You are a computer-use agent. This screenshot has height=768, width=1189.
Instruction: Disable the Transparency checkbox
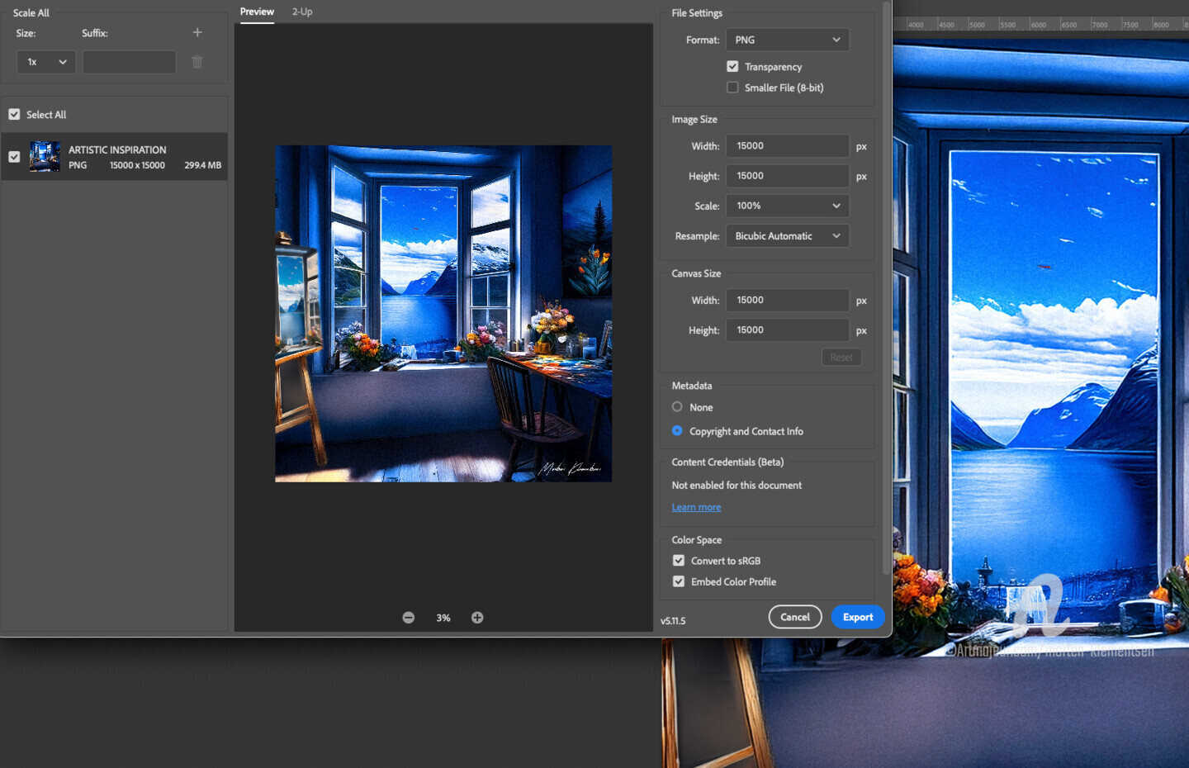point(732,66)
